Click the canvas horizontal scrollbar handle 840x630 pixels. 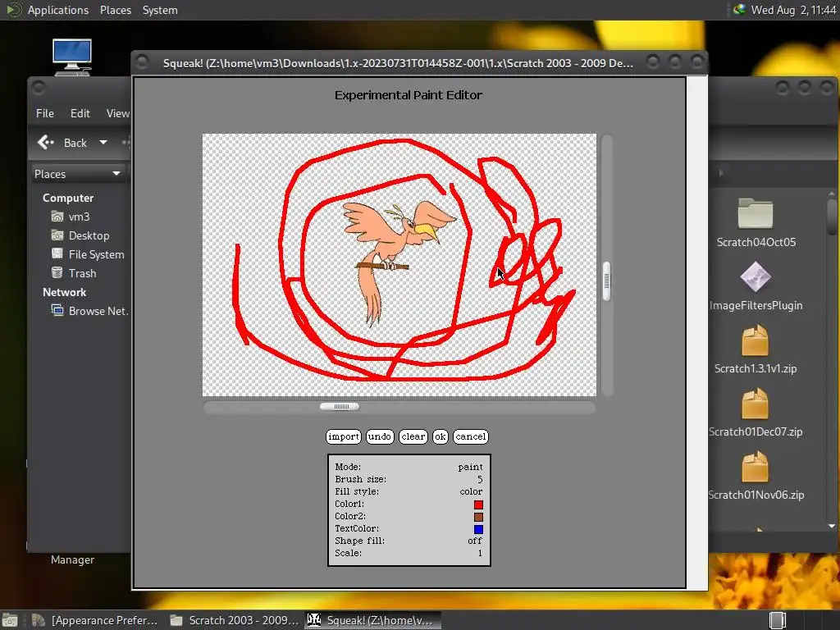340,407
